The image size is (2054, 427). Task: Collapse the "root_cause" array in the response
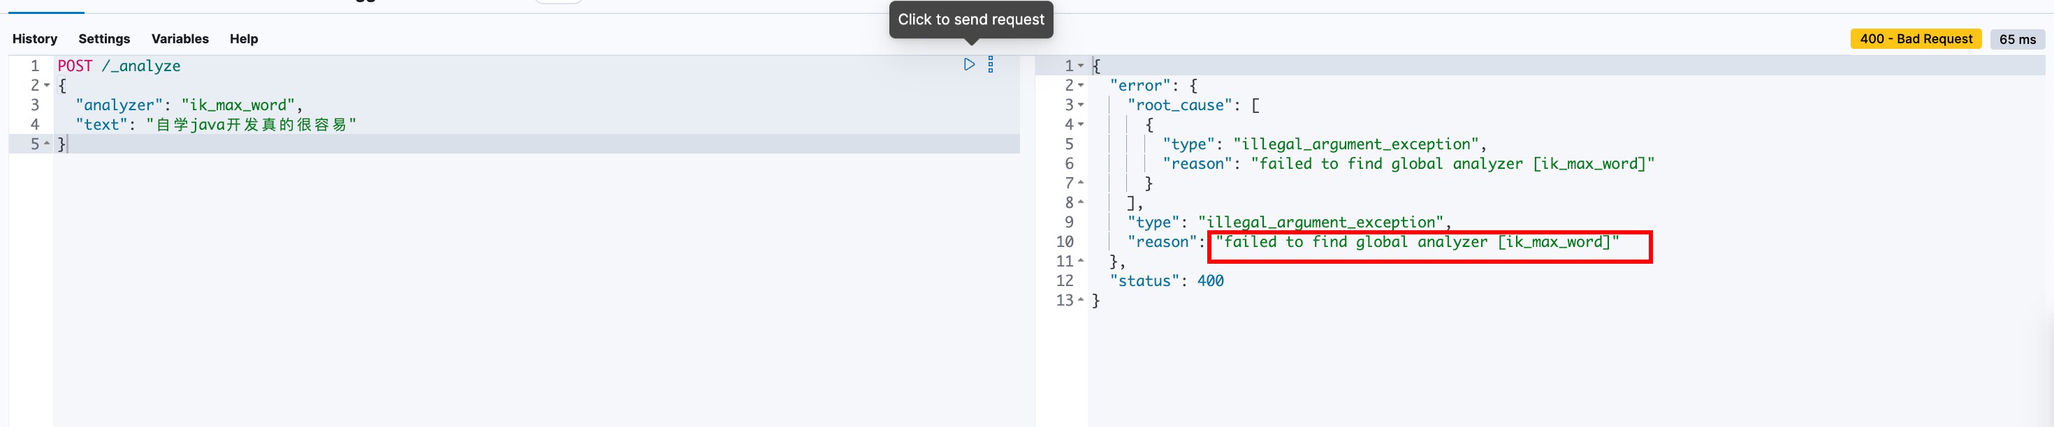pos(1080,105)
